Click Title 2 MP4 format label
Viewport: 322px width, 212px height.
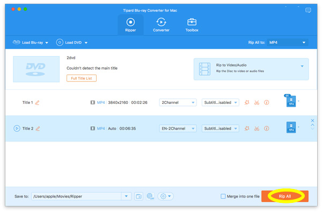pyautogui.click(x=101, y=128)
